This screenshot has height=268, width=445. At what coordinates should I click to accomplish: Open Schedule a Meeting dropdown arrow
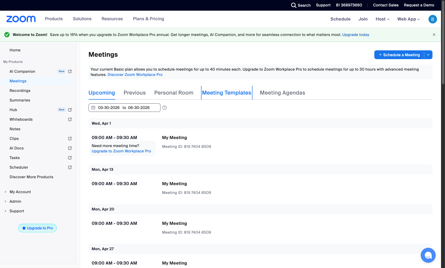pyautogui.click(x=428, y=55)
